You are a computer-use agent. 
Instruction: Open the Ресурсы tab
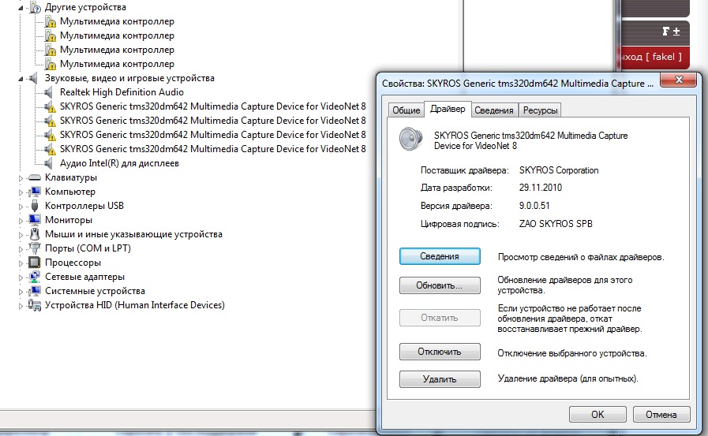tap(540, 110)
